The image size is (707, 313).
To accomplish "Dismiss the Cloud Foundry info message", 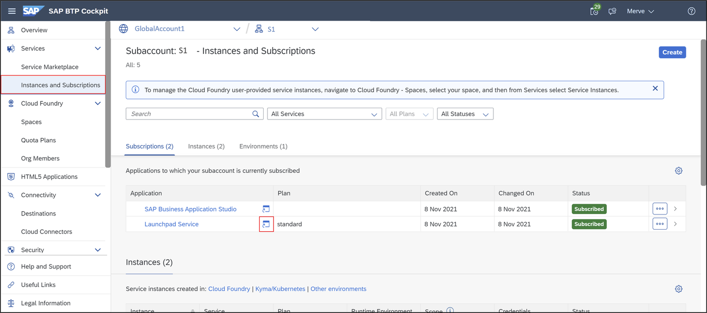I will click(655, 89).
